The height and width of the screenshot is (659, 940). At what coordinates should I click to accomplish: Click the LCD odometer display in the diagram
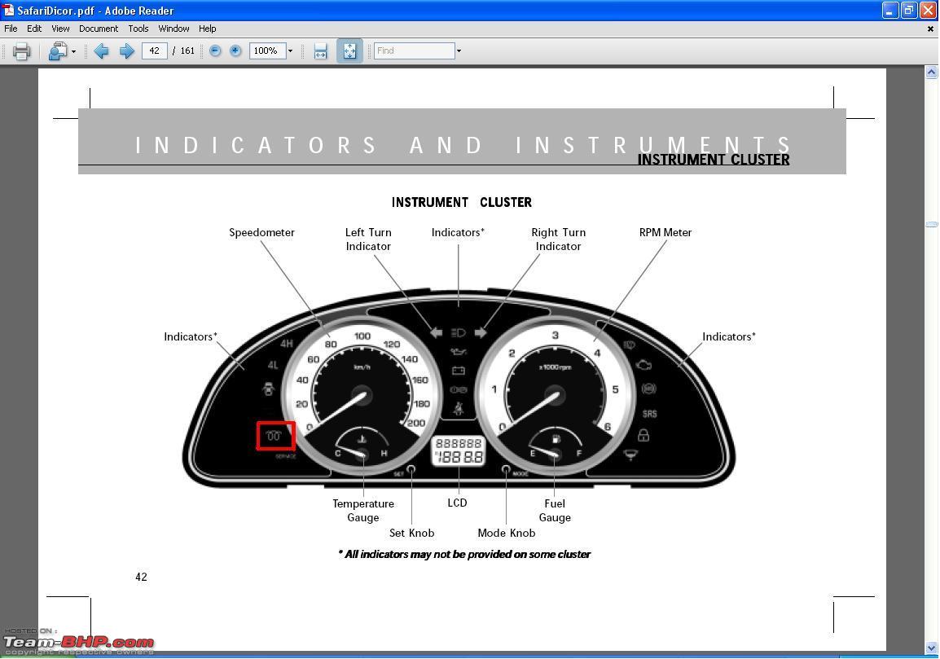click(458, 450)
